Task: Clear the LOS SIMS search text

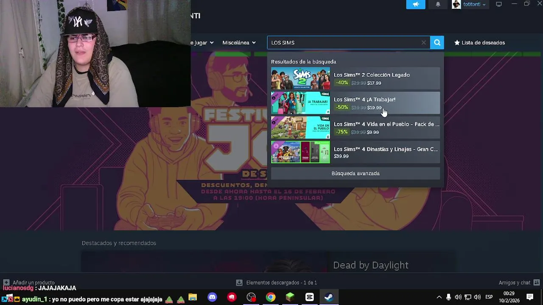Action: 423,42
